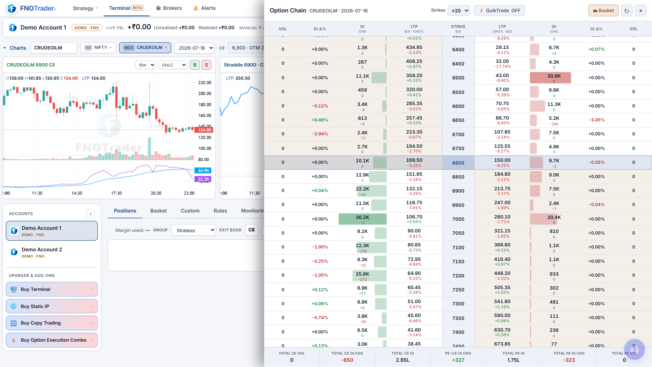
Task: Click the support headset bubble
Action: point(634,349)
